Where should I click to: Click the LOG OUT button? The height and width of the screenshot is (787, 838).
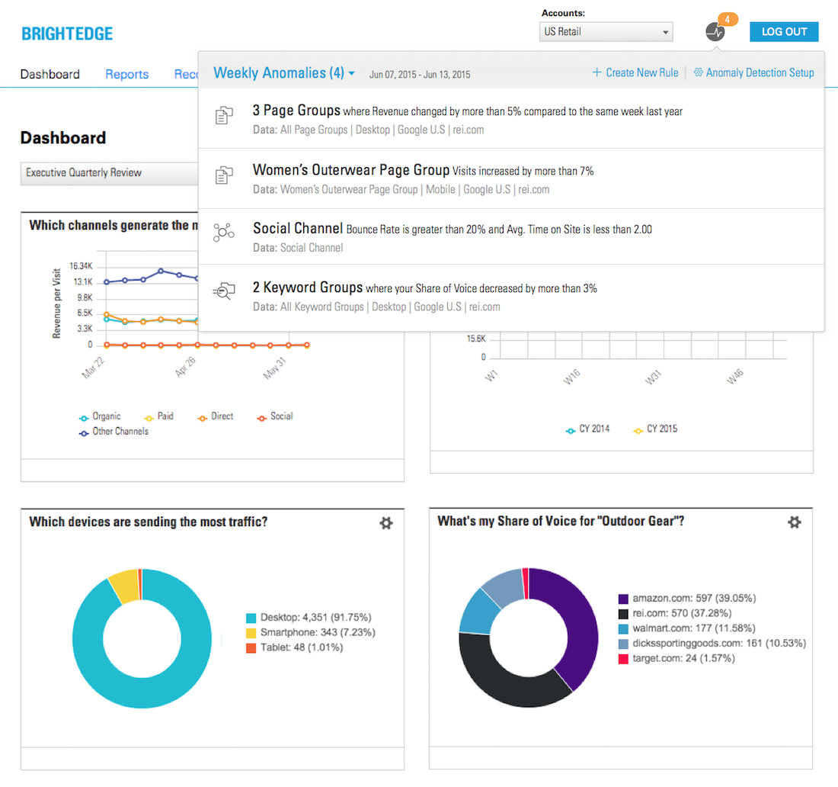pyautogui.click(x=784, y=31)
